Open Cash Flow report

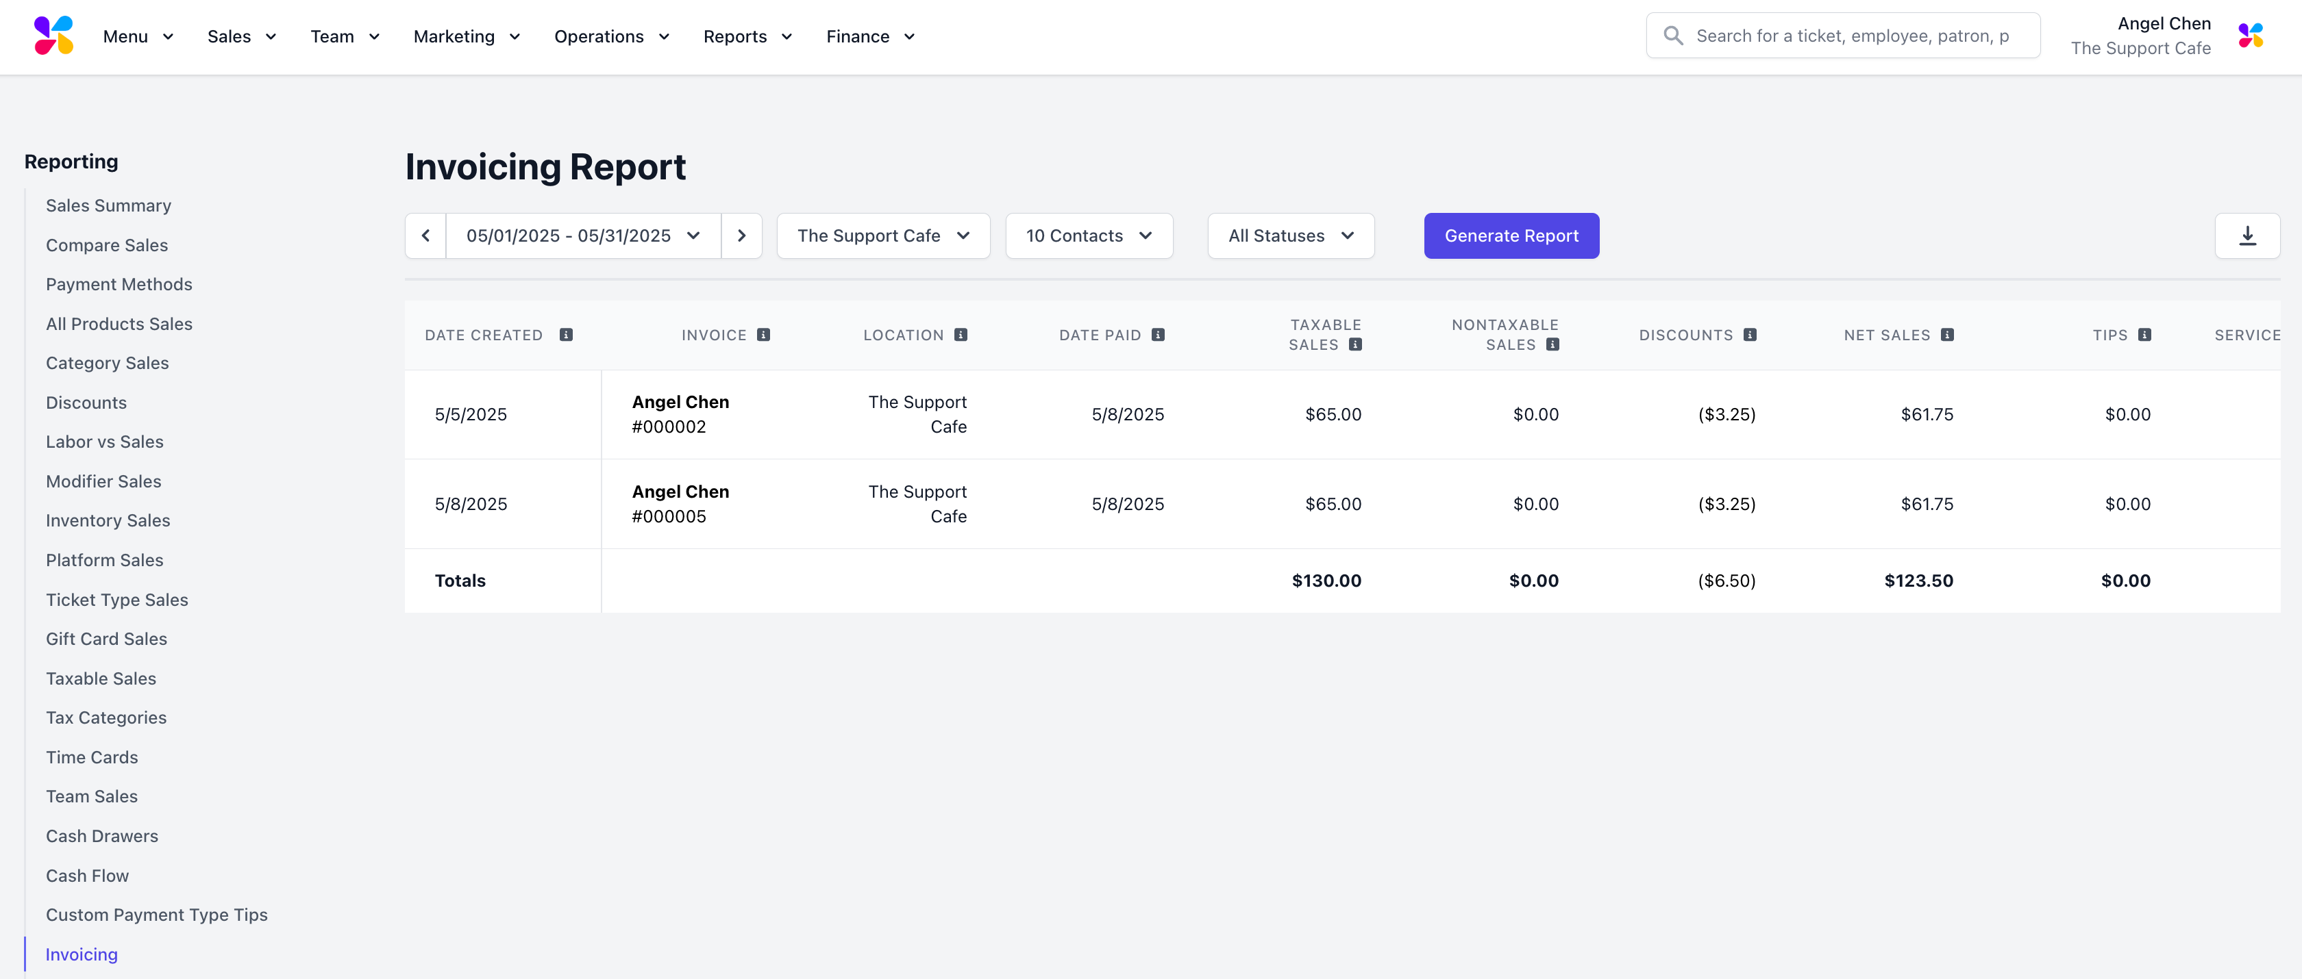click(87, 876)
